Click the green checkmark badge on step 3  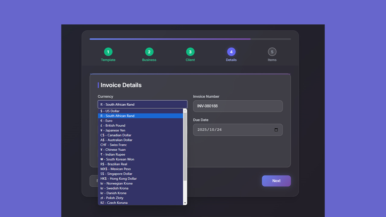pyautogui.click(x=190, y=52)
